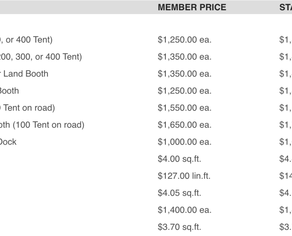The image size is (292, 236).
Task: Click the $3.70 sq.ft. price
Action: click(179, 227)
